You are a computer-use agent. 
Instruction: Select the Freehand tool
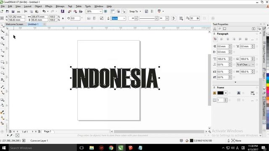click(2, 51)
